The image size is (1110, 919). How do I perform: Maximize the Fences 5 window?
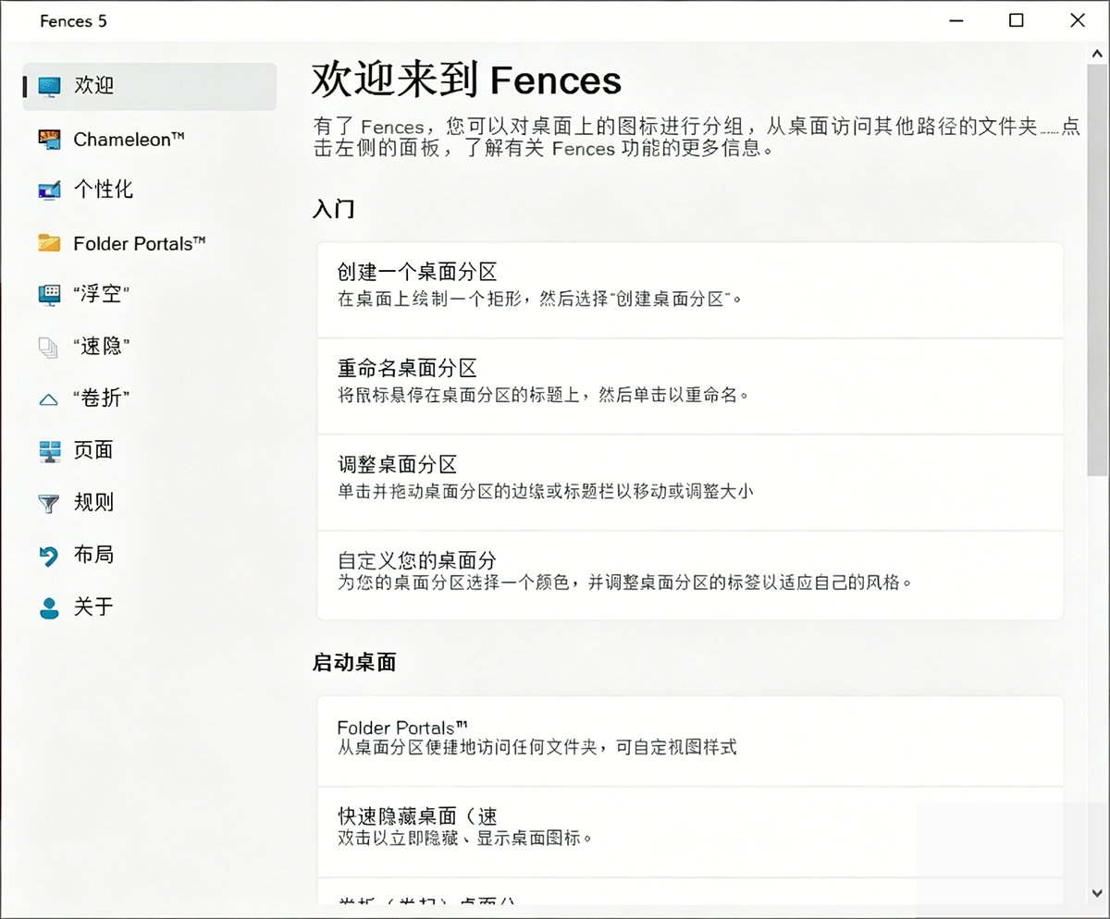[1016, 20]
